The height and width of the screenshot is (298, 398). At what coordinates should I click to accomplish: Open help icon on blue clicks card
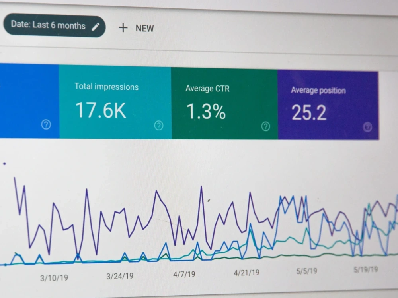pos(46,124)
